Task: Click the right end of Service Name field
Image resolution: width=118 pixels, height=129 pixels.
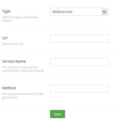Action: (106, 62)
